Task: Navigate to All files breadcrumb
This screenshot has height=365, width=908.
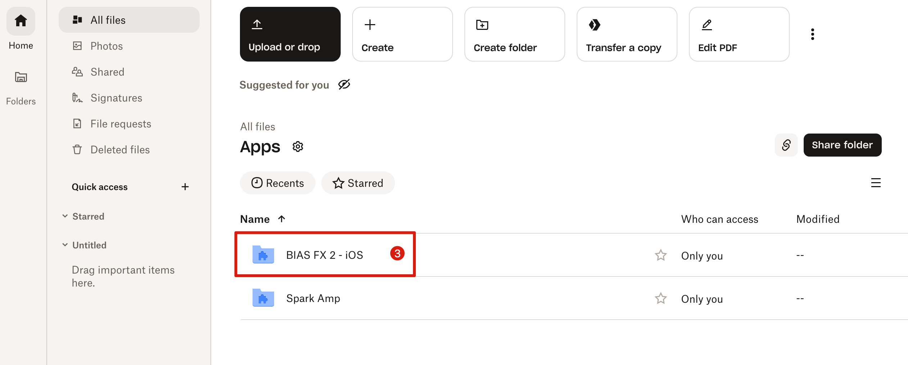Action: click(258, 127)
